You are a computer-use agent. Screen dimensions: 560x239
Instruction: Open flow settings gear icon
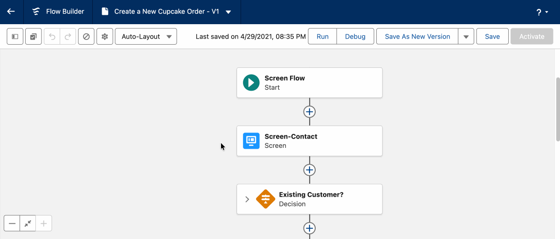click(x=105, y=37)
